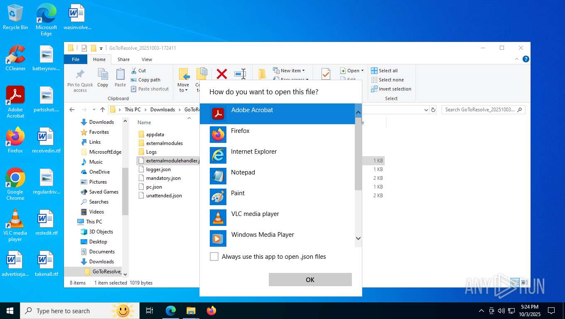Switch to large icons view in status bar
The height and width of the screenshot is (319, 565).
click(x=524, y=282)
